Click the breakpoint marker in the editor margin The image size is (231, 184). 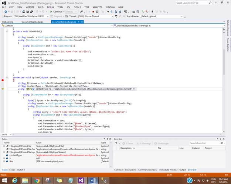pos(3,80)
